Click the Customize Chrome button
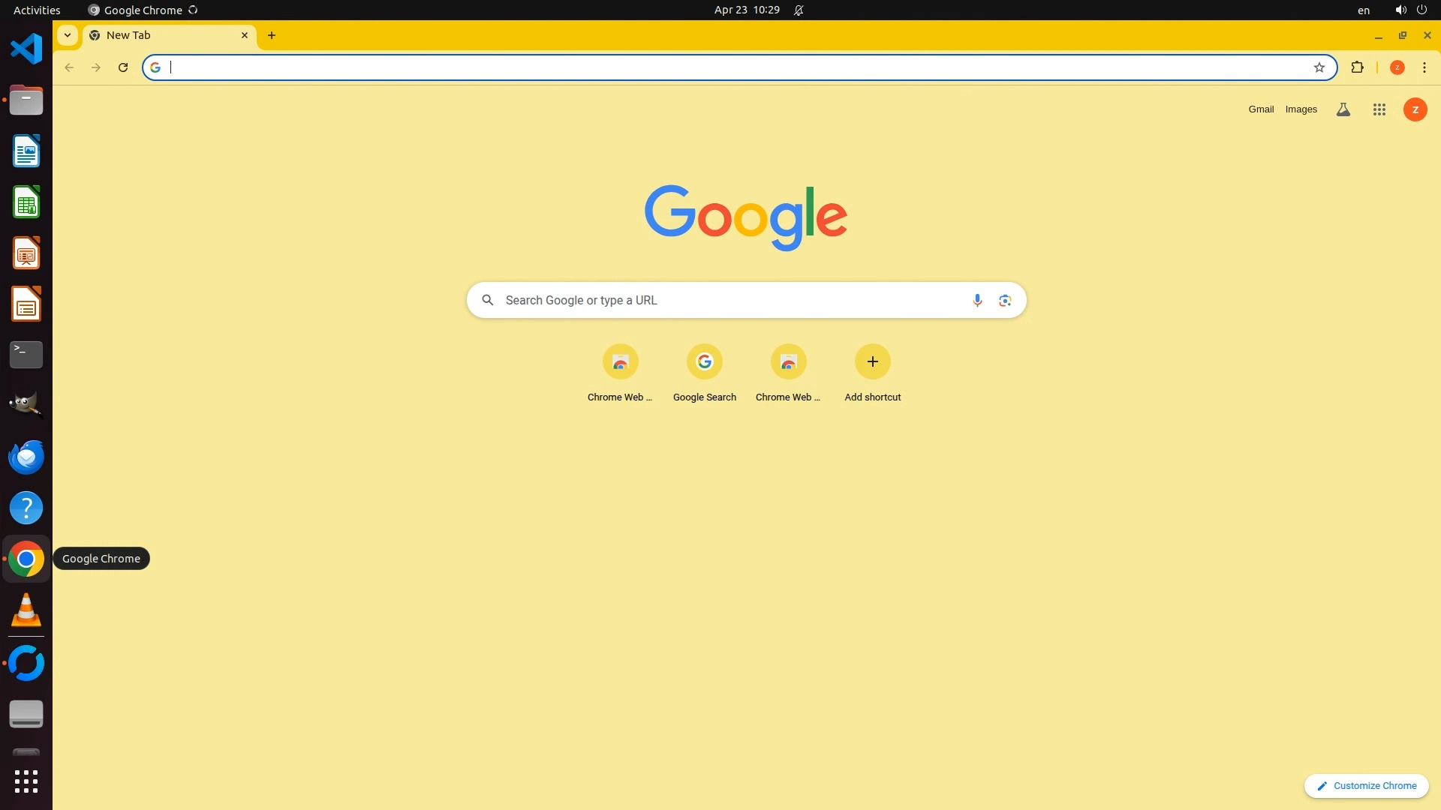The image size is (1441, 810). 1366,785
